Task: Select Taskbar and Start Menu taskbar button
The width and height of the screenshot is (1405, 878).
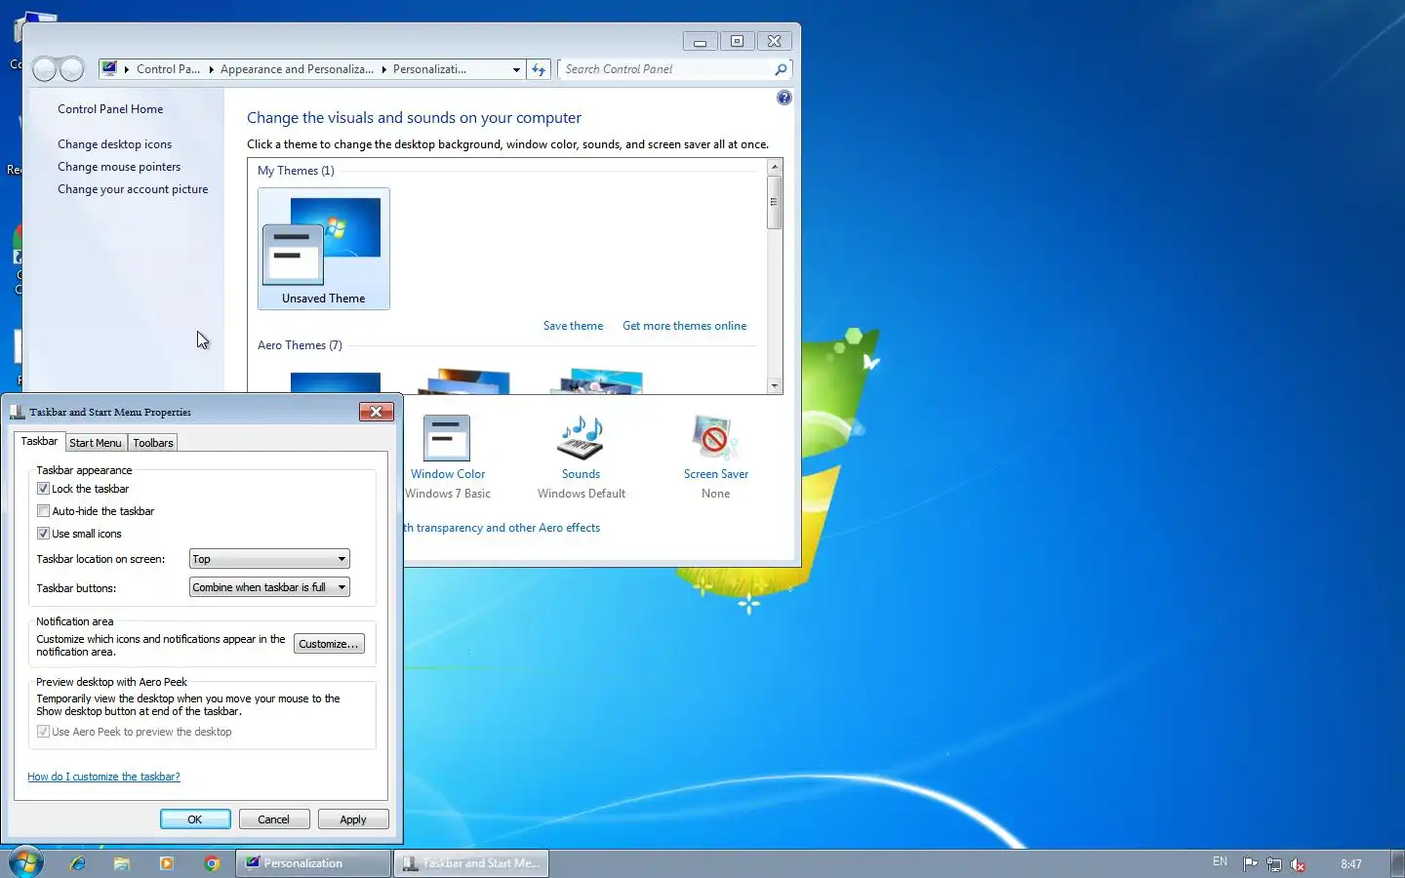Action: pos(471,863)
